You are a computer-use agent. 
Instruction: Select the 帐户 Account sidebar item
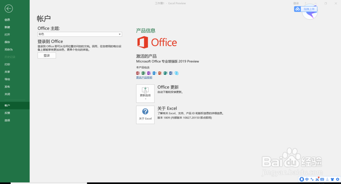click(15, 105)
